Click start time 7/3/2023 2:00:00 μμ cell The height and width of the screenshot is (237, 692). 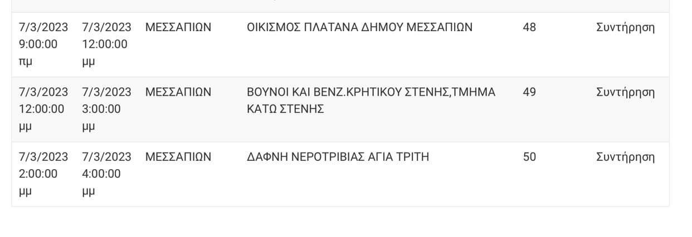(x=43, y=174)
